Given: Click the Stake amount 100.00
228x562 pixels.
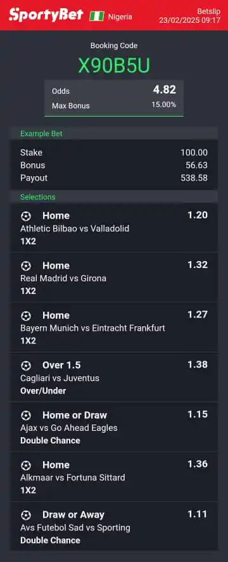Looking at the screenshot, I should tap(194, 153).
